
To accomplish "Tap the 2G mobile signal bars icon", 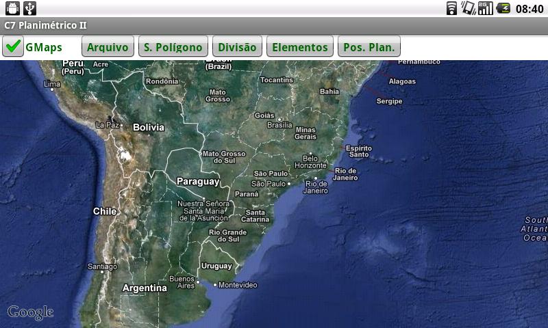I will click(486, 8).
